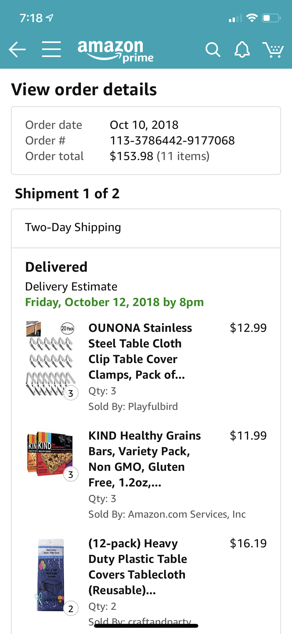
Task: Tap the battery indicator icon
Action: point(271,18)
